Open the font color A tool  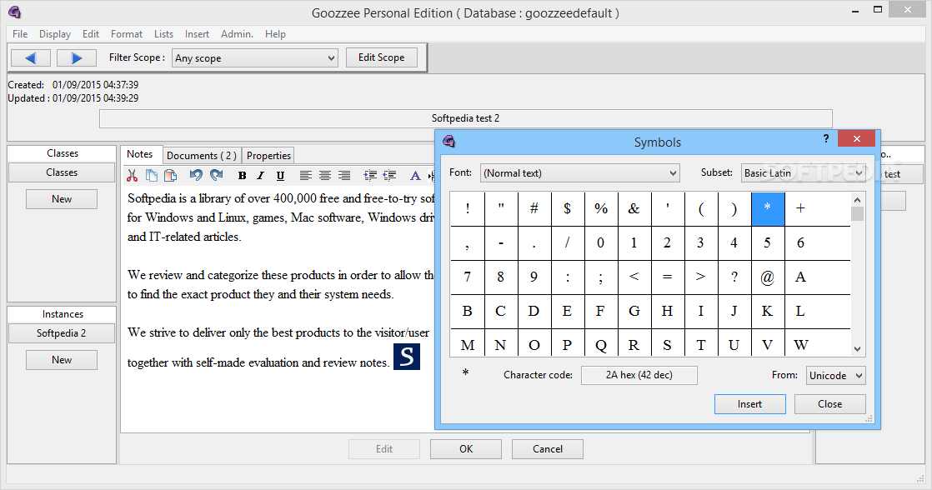(x=415, y=175)
